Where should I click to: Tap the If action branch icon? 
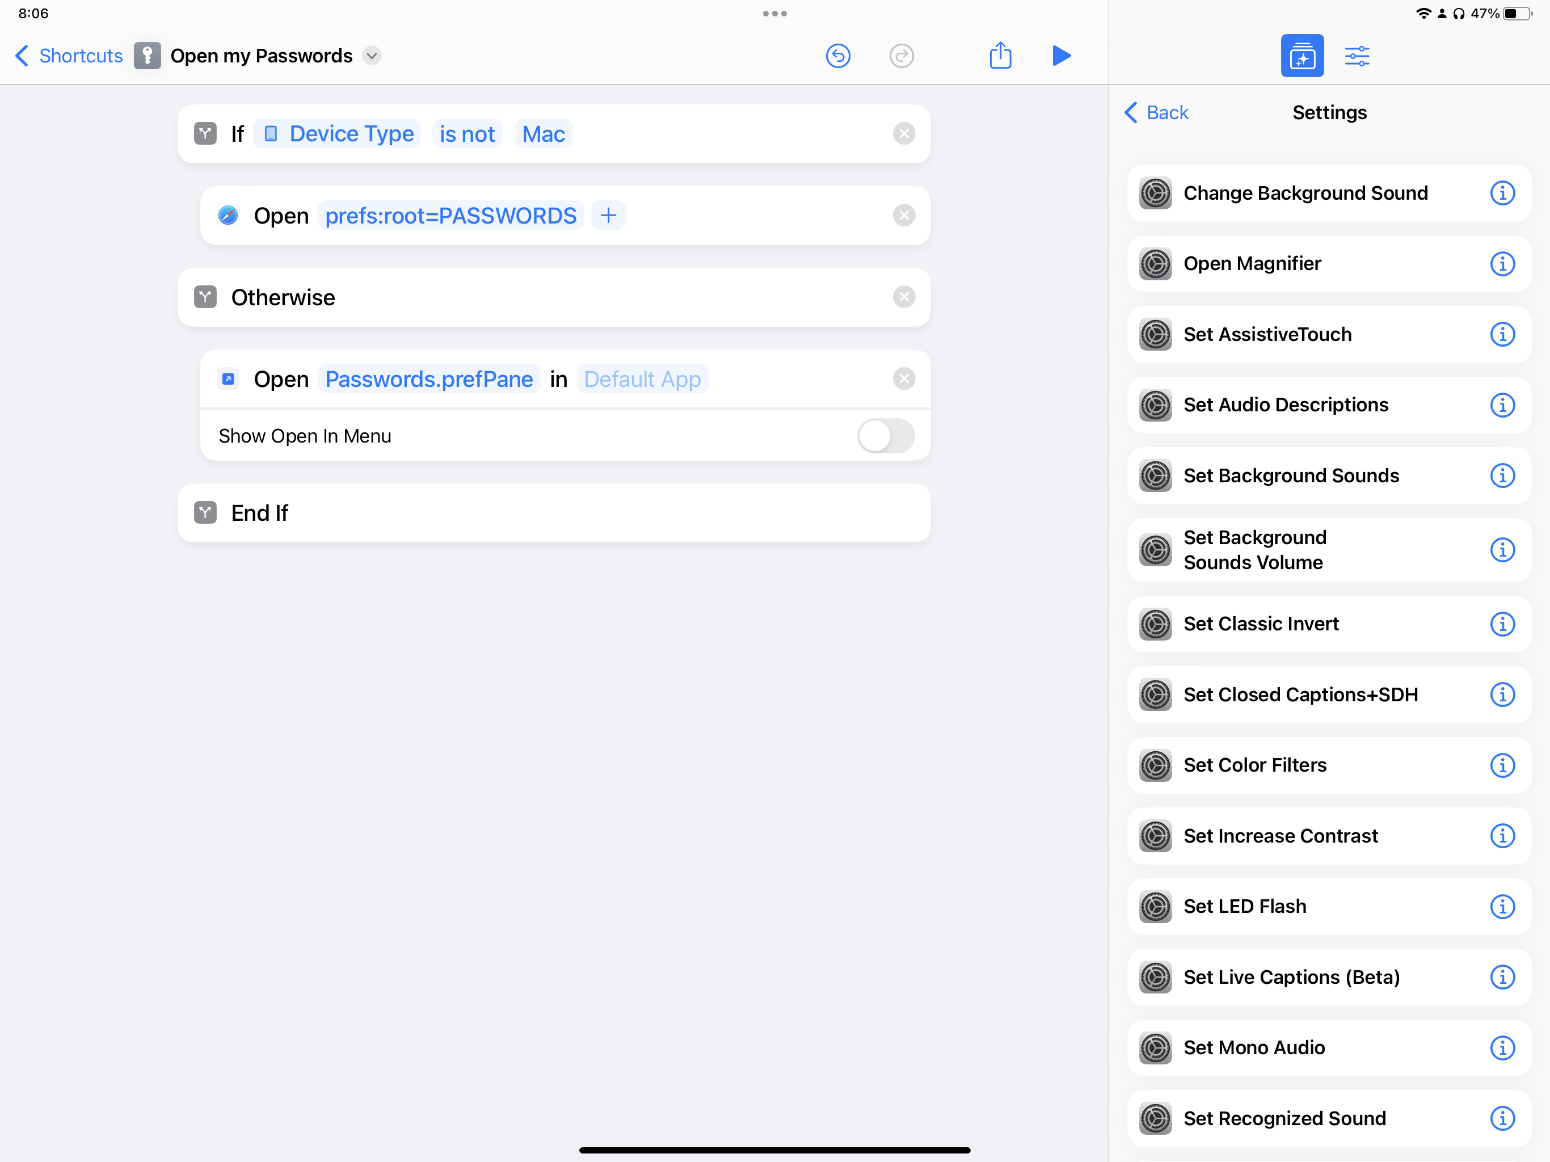pos(205,133)
